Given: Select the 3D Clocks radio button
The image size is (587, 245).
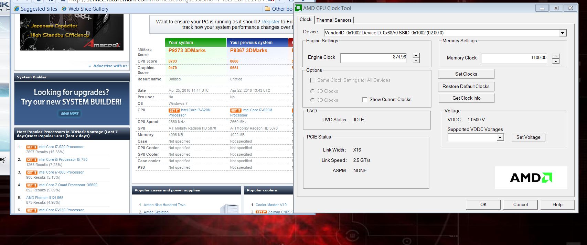Looking at the screenshot, I should [x=312, y=100].
